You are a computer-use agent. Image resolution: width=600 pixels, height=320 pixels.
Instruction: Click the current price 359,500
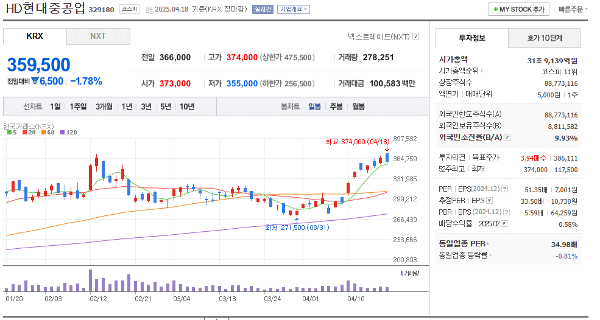(x=38, y=64)
